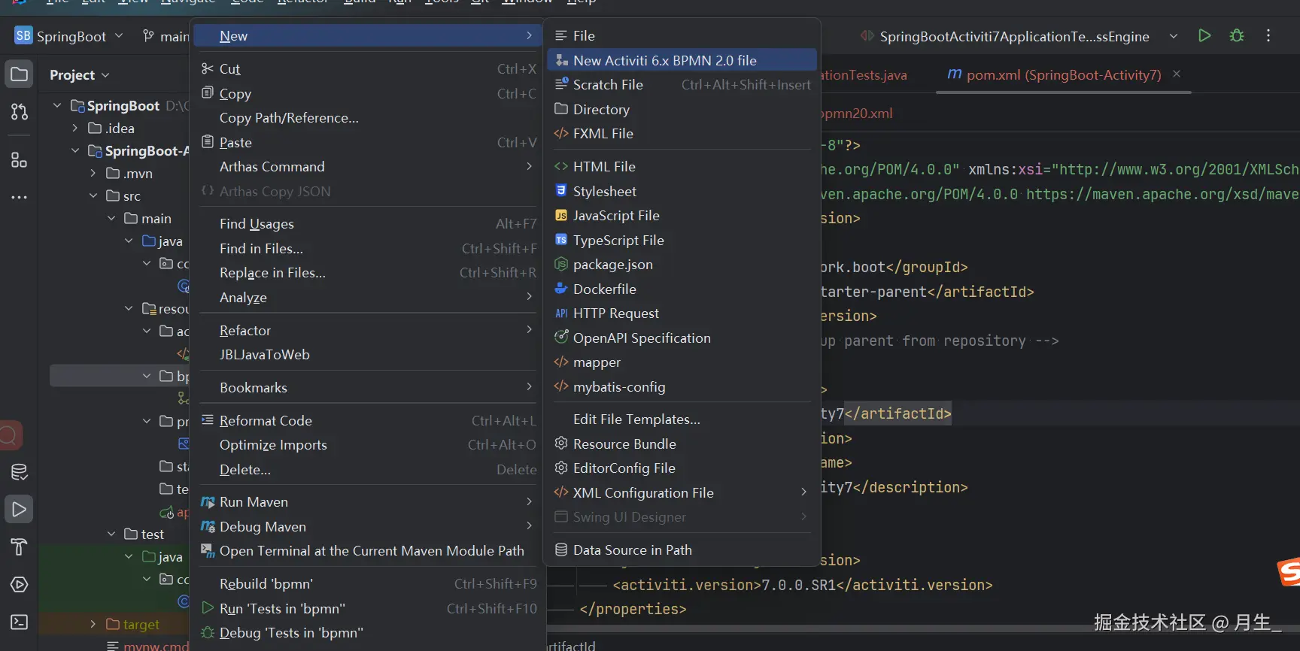The height and width of the screenshot is (651, 1300).
Task: Open the Run tool window icon
Action: click(x=19, y=510)
